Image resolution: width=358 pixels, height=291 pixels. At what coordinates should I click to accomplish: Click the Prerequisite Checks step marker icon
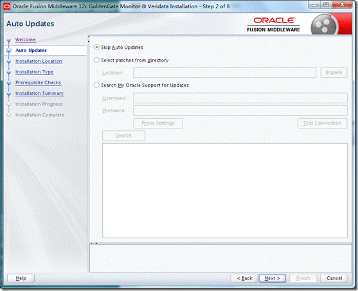[9, 83]
